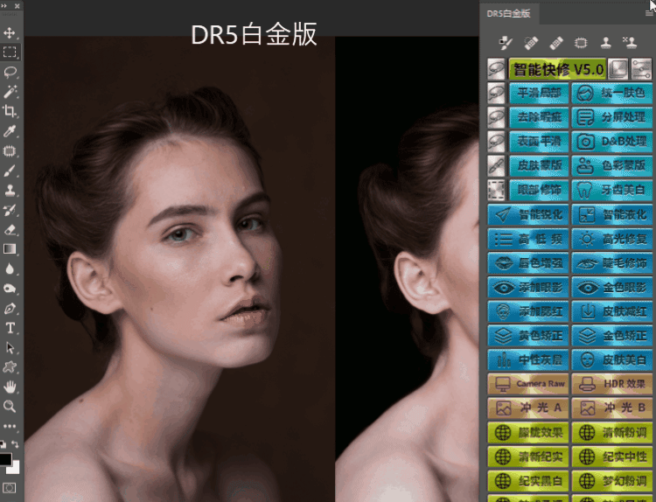Image resolution: width=656 pixels, height=502 pixels.
Task: Select the Horizontal Type tool
Action: point(10,328)
